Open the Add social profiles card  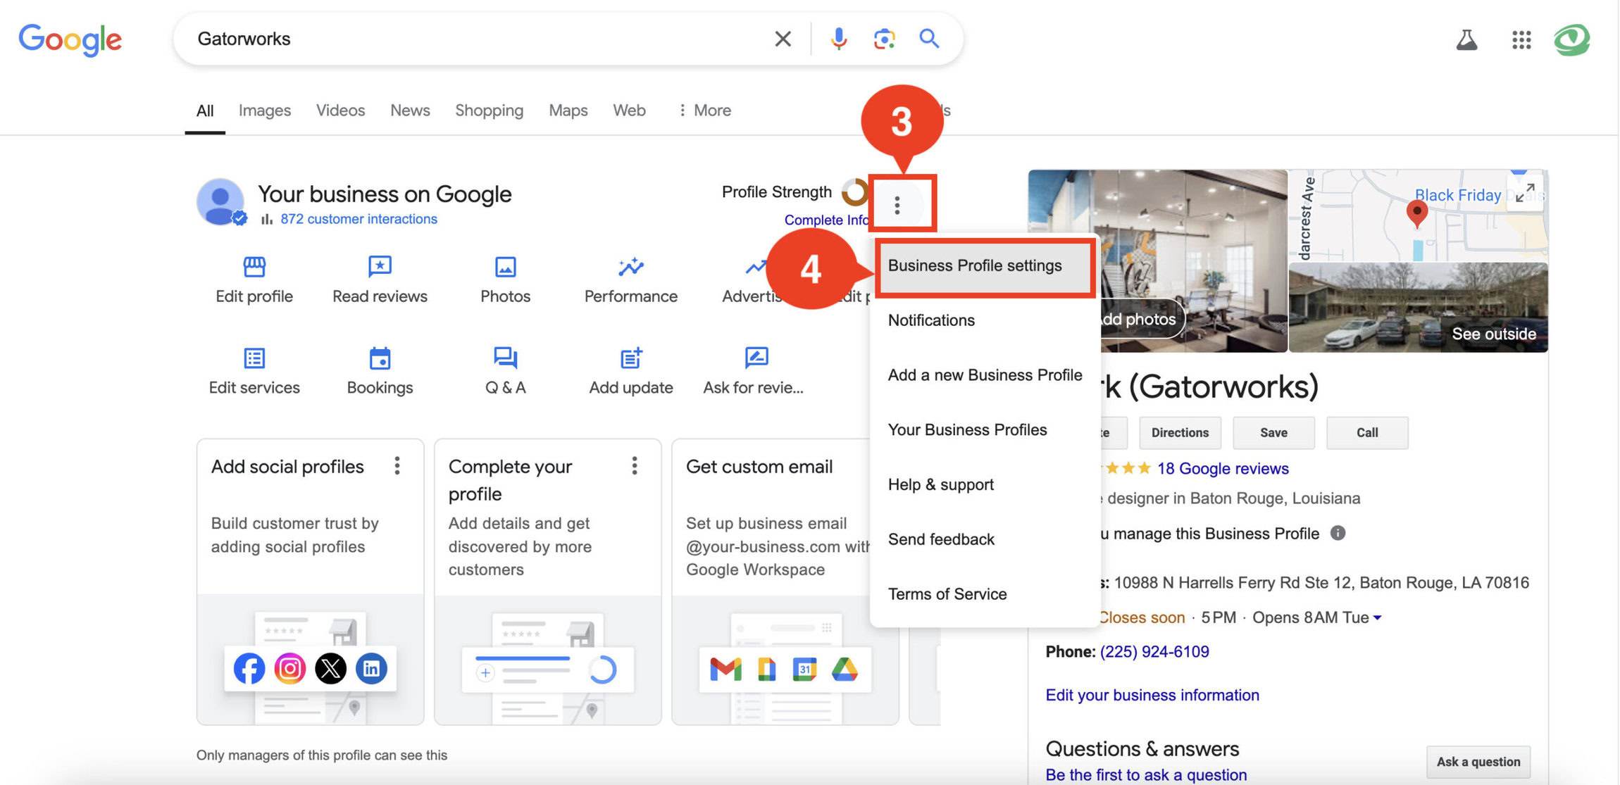pyautogui.click(x=310, y=582)
